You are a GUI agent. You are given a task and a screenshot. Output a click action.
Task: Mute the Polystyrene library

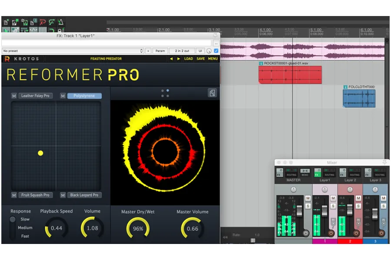click(x=63, y=96)
